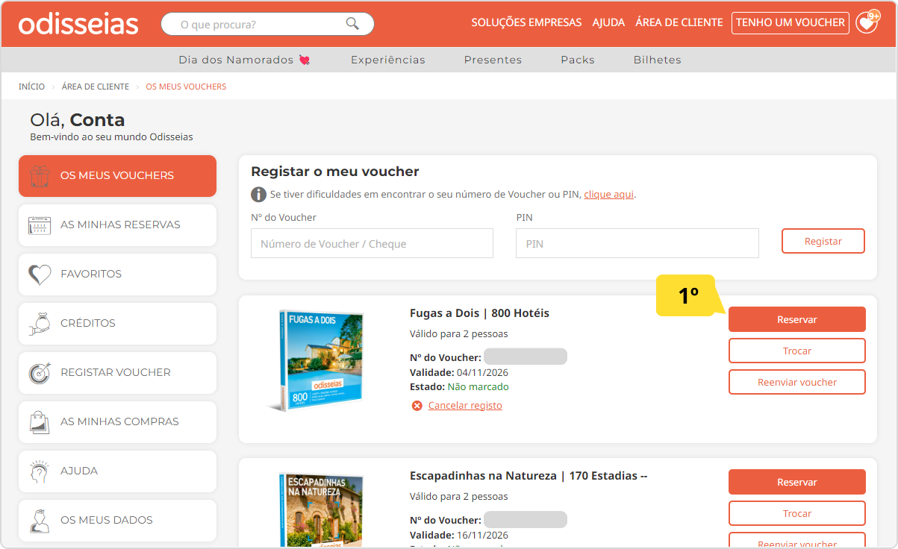Open favorites heart icon in header
Image resolution: width=898 pixels, height=549 pixels.
pyautogui.click(x=867, y=22)
